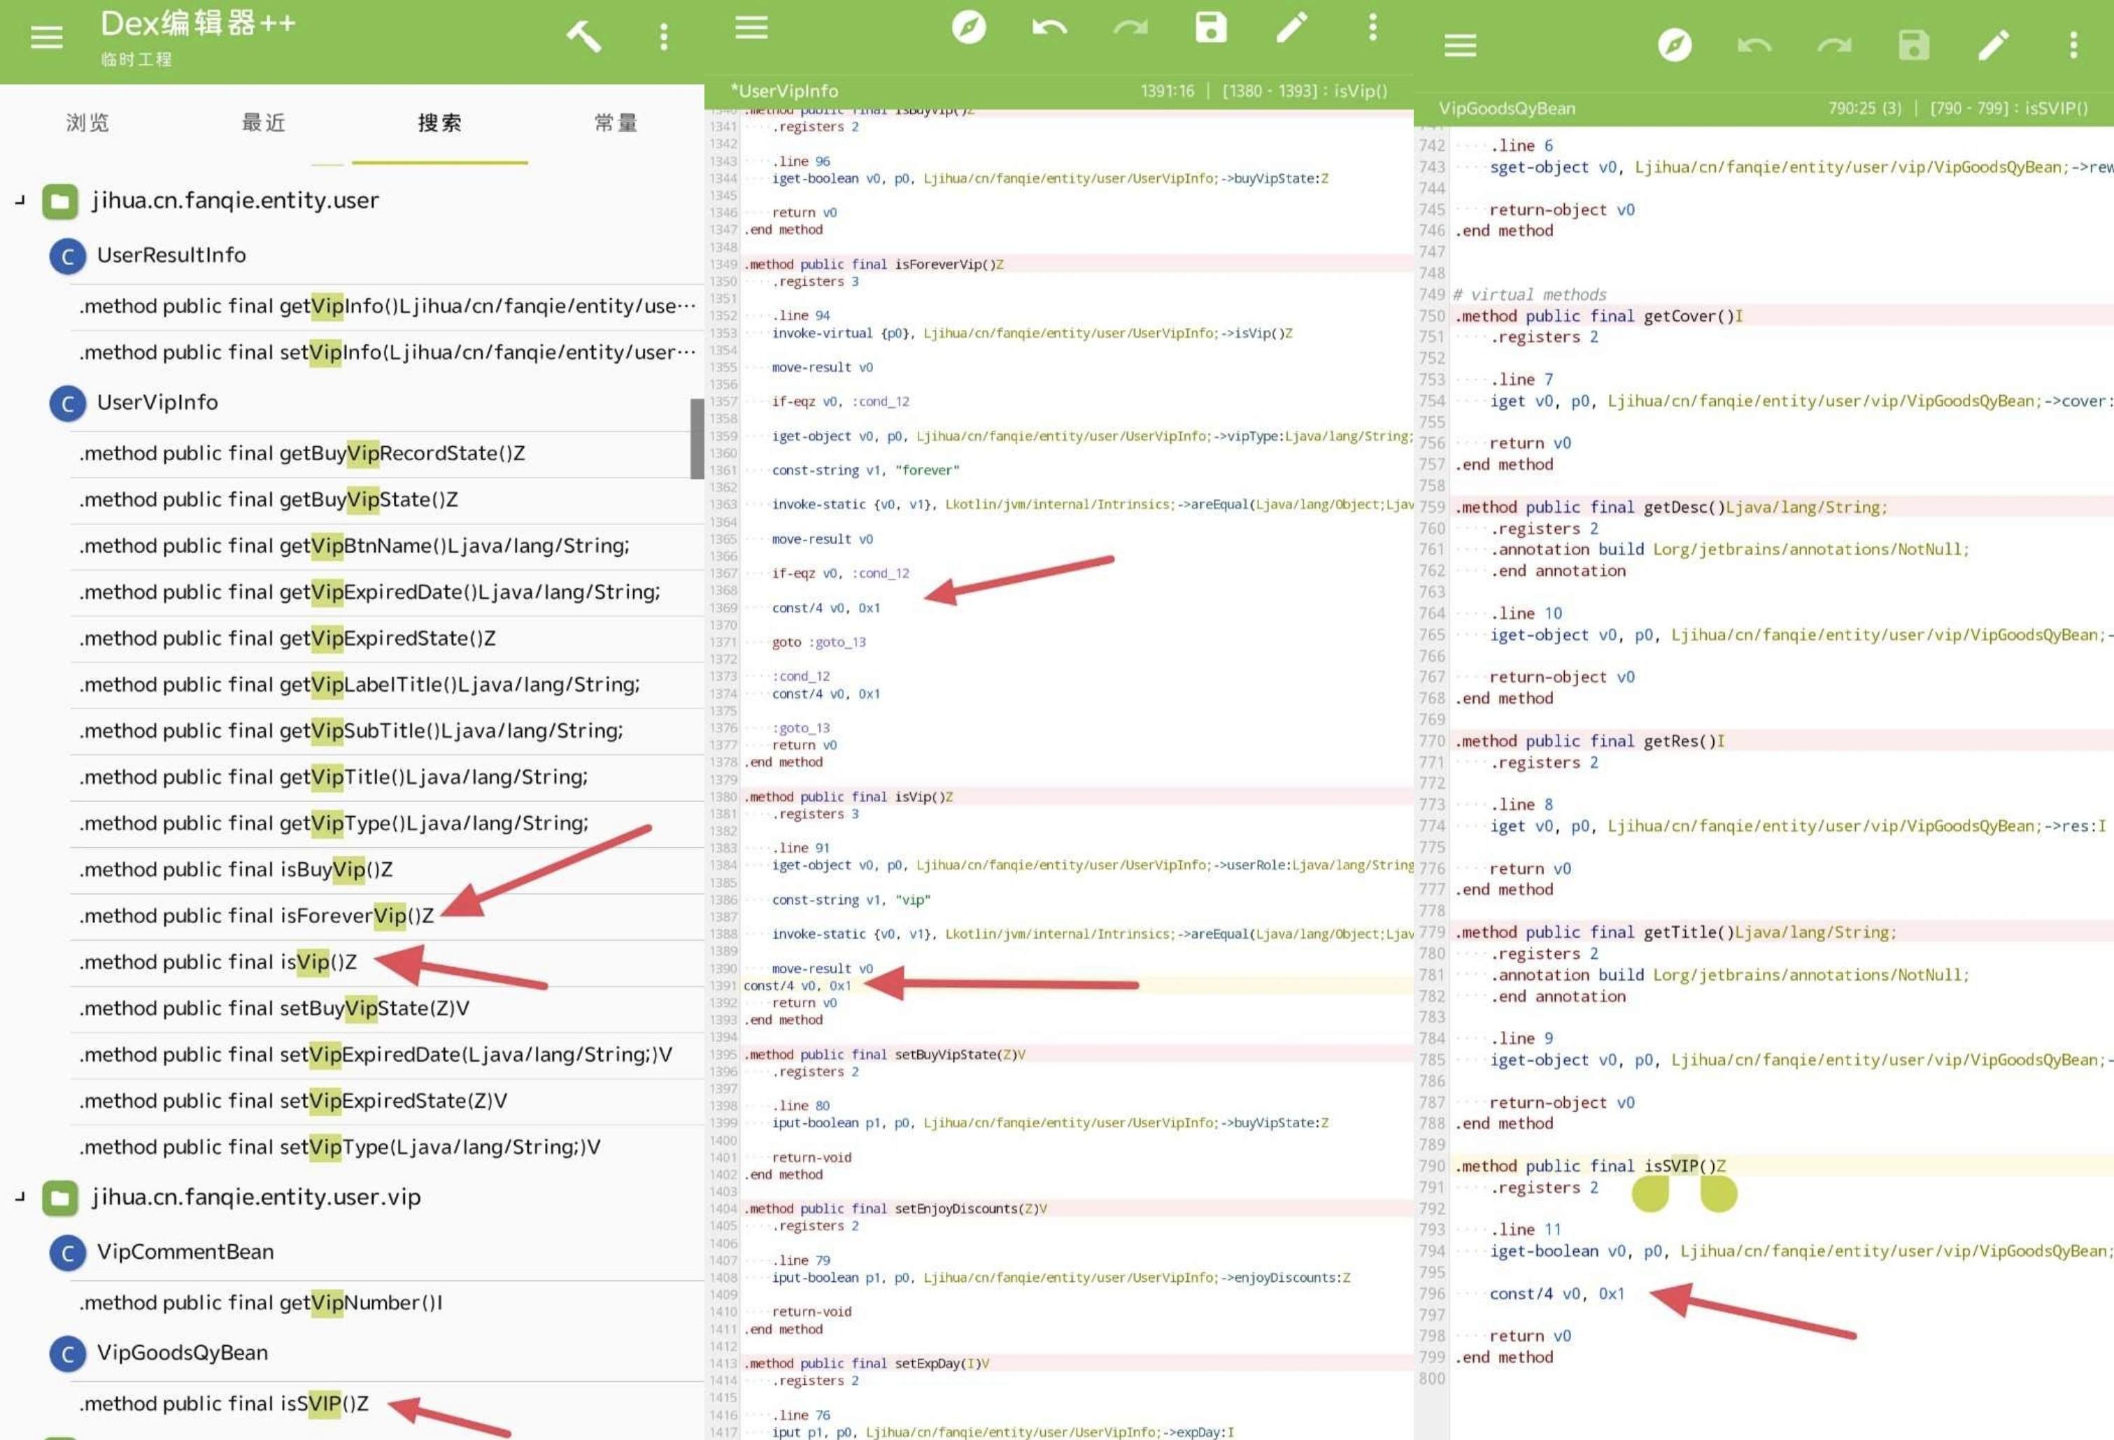Open the hamburger menu in Dex editor
This screenshot has height=1440, width=2114.
[46, 37]
